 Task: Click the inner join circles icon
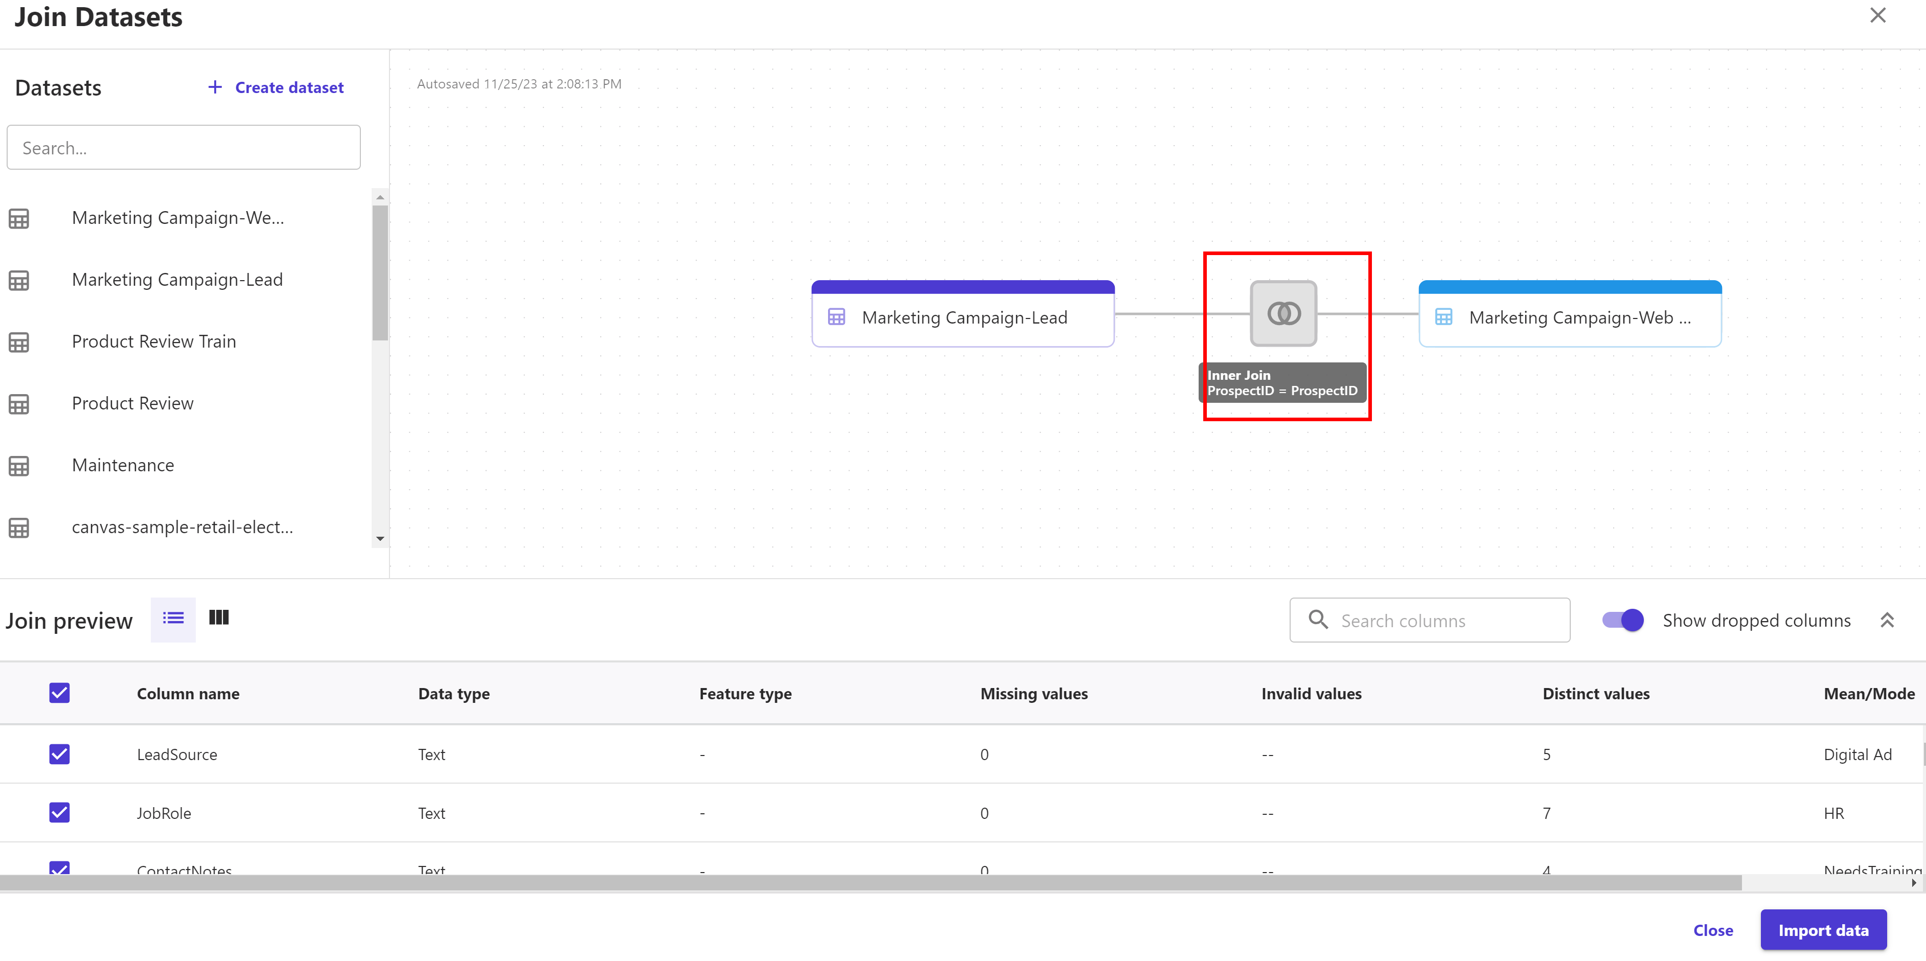click(1283, 313)
